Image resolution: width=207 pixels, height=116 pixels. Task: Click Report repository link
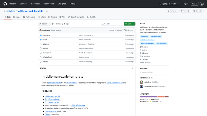[145, 63]
